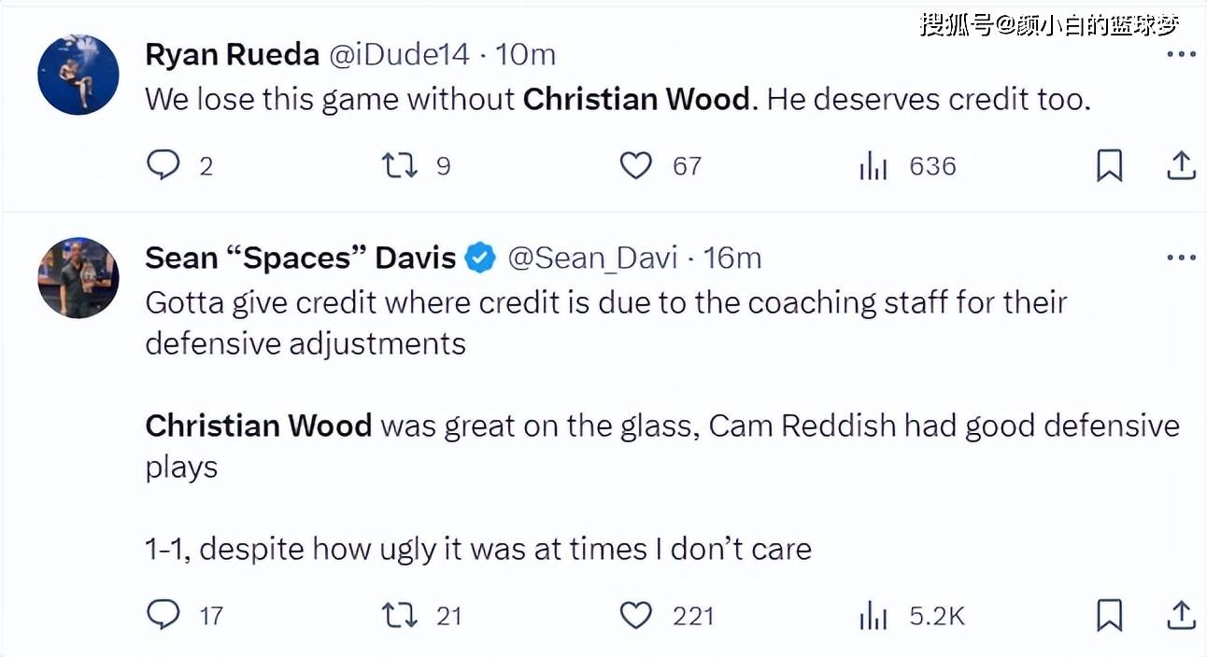View analytics on Ryan Rueda's tweet
Image resolution: width=1207 pixels, height=657 pixels.
point(873,166)
